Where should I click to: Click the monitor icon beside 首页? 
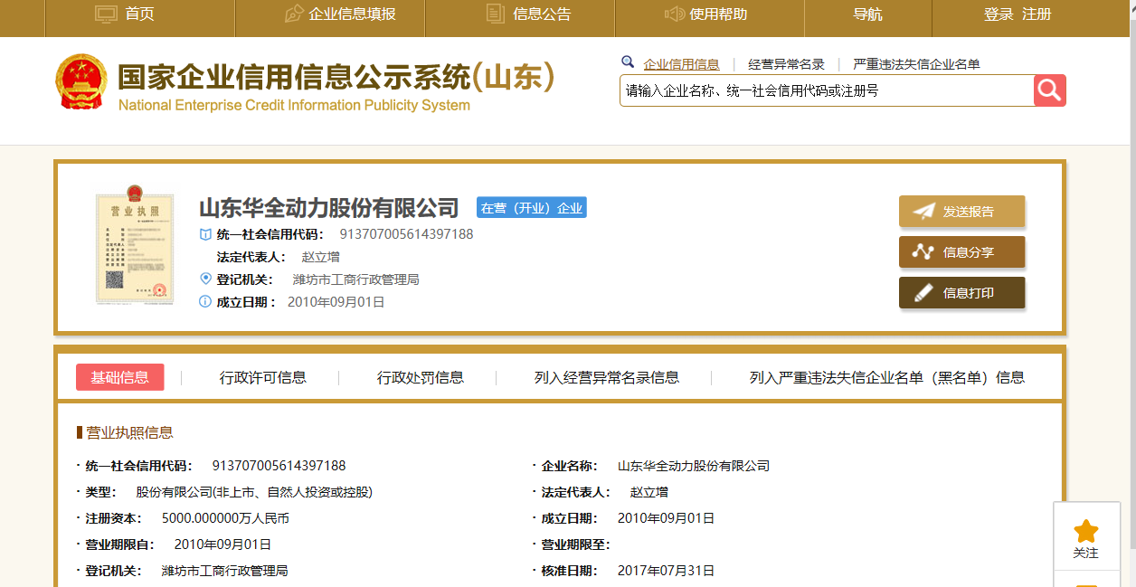point(107,14)
